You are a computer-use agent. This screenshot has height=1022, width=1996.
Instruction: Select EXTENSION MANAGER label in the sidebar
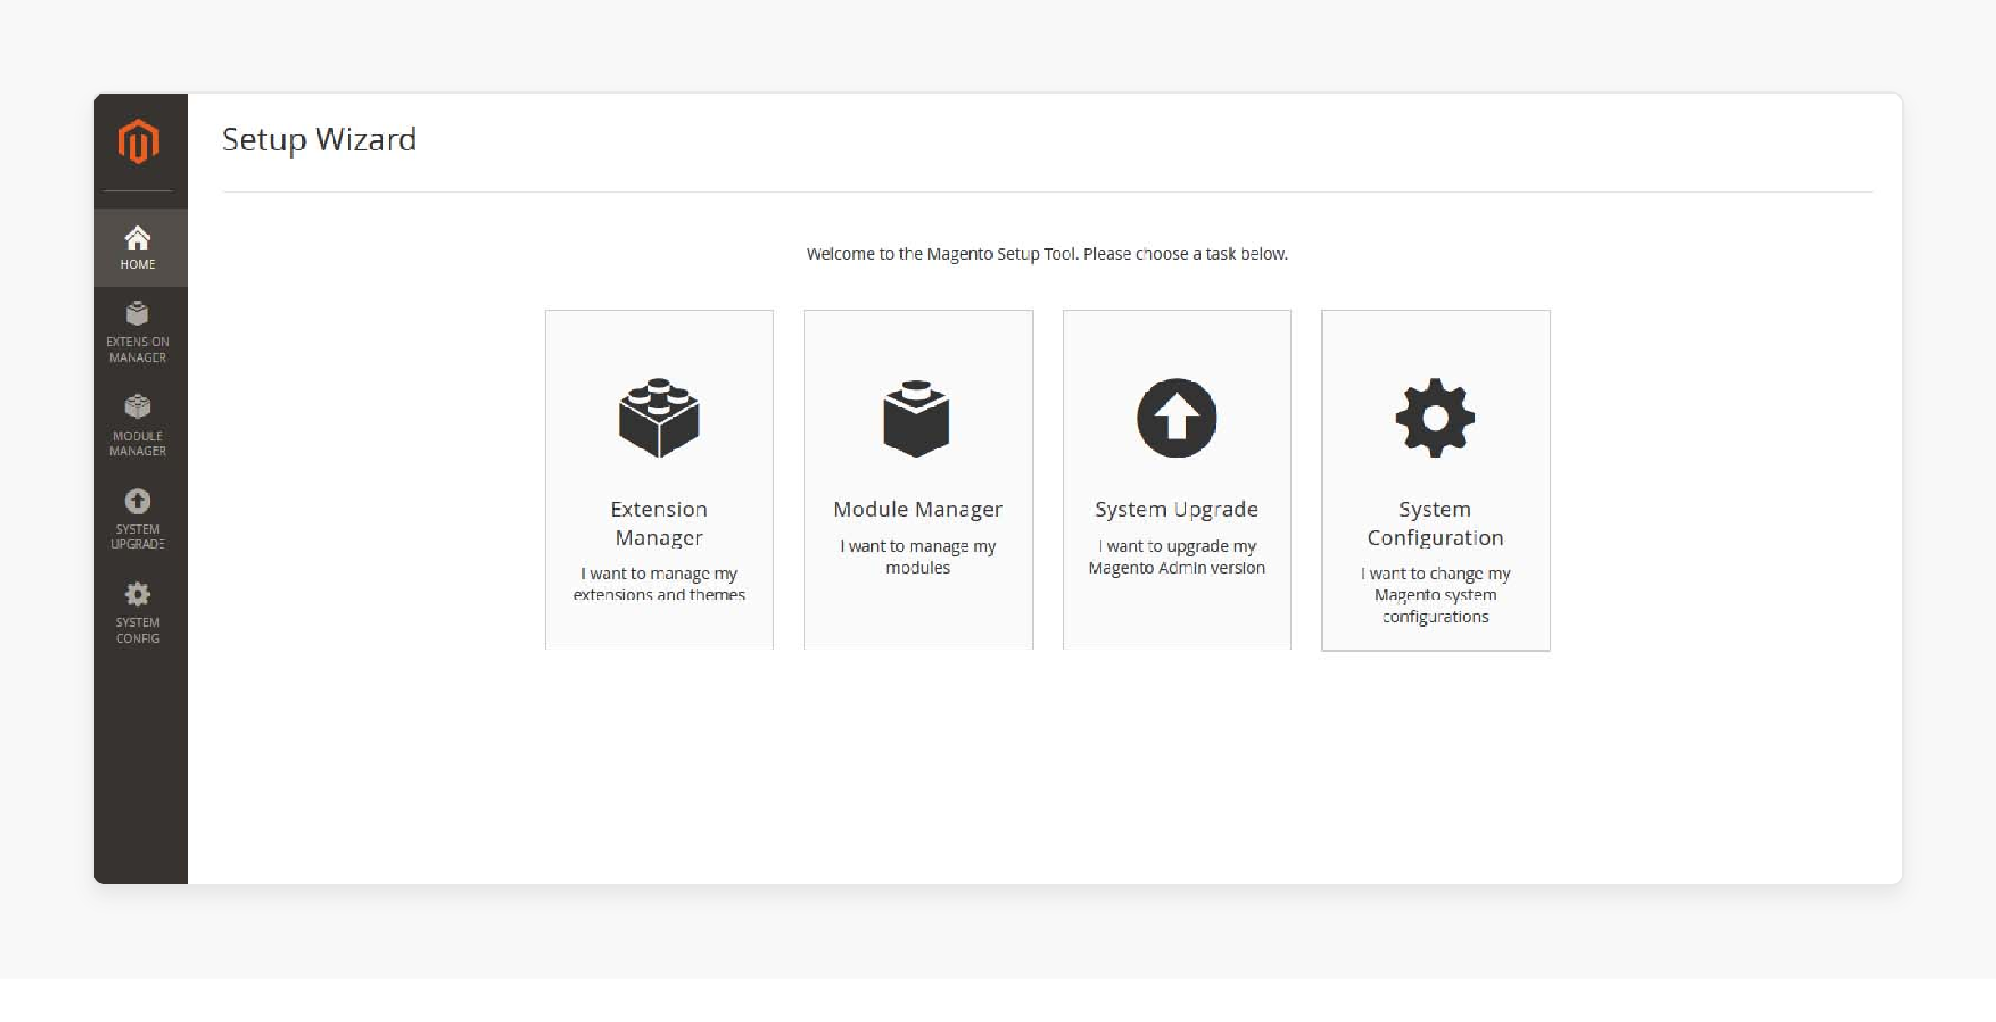click(137, 350)
